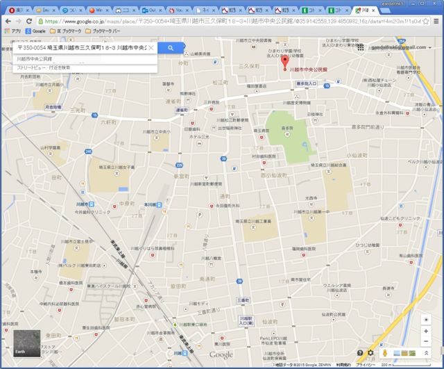Click the show my location button
The image size is (444, 369).
(x=426, y=318)
